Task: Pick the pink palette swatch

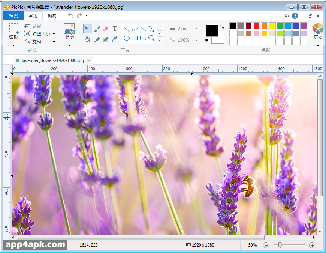Action: point(256,33)
